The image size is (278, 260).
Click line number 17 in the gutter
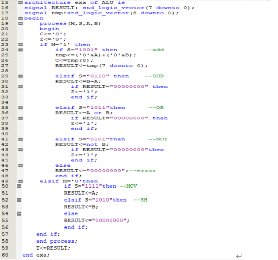[5, 13]
